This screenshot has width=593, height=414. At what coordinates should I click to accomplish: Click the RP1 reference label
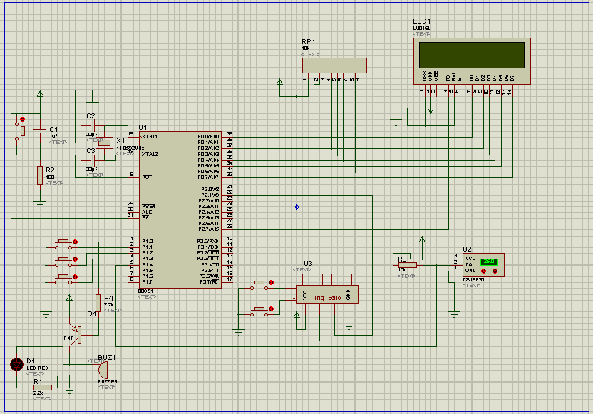[308, 41]
